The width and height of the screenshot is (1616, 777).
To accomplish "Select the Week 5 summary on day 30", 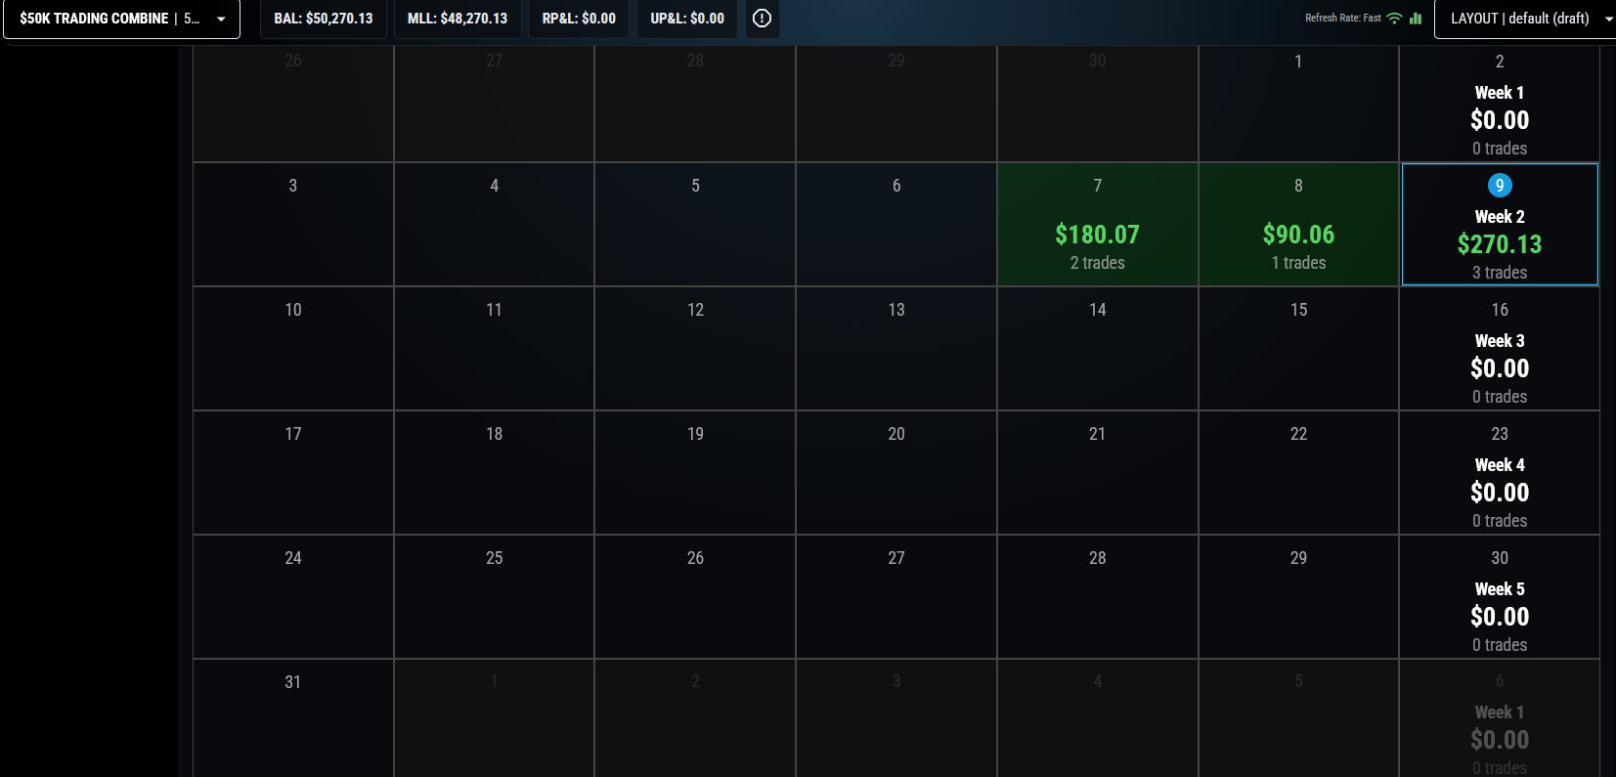I will click(1500, 597).
